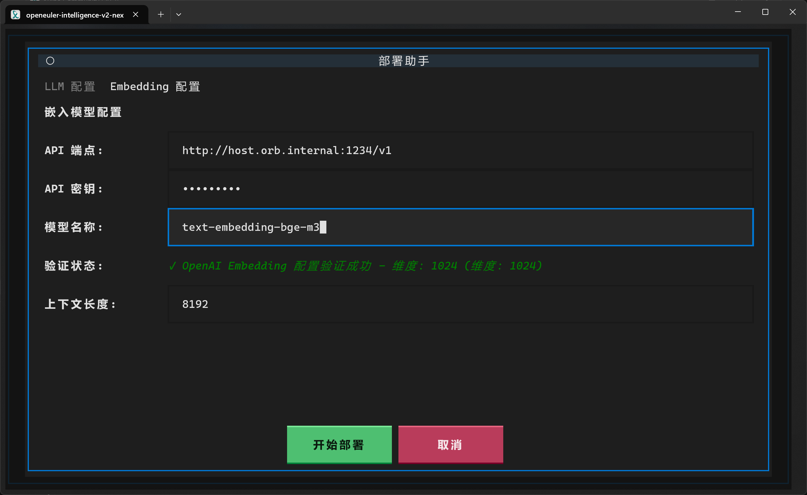This screenshot has width=807, height=495.
Task: Close the openeuler-intelligence-v2-nex tab
Action: tap(136, 14)
